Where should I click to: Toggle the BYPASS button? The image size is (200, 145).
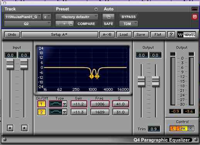click(x=129, y=17)
